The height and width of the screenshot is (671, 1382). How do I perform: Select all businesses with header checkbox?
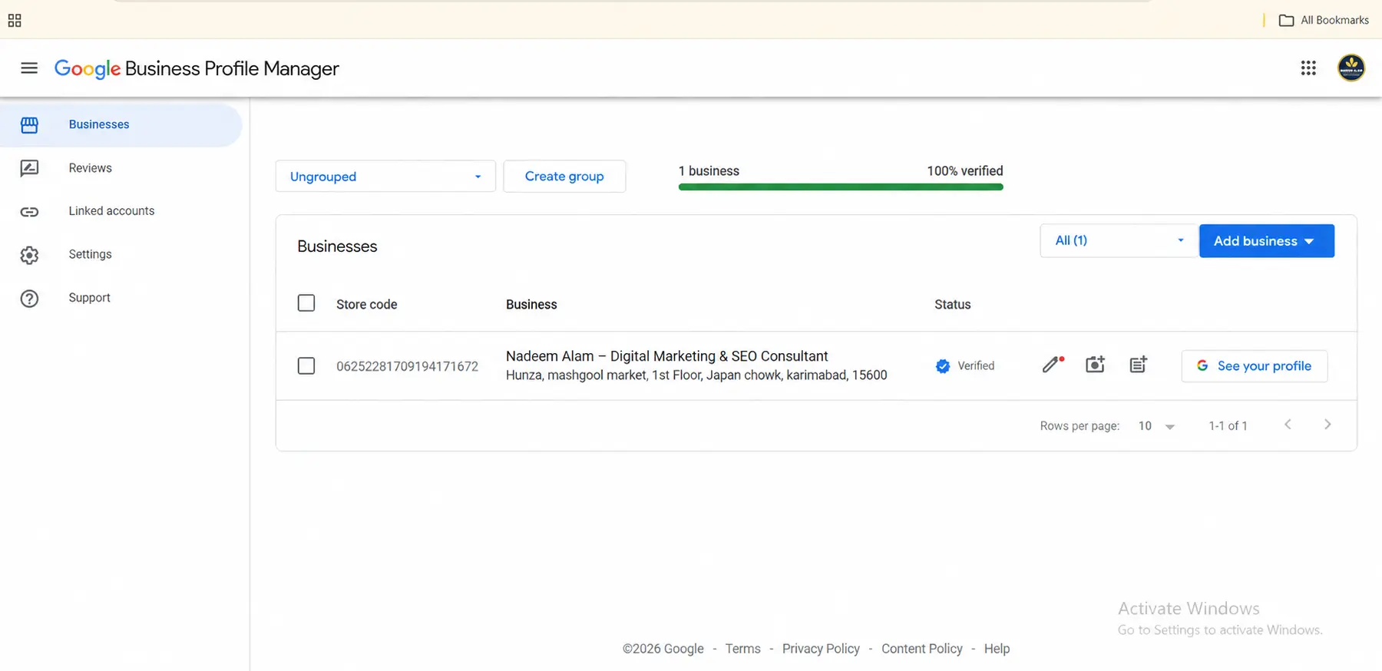pos(306,303)
